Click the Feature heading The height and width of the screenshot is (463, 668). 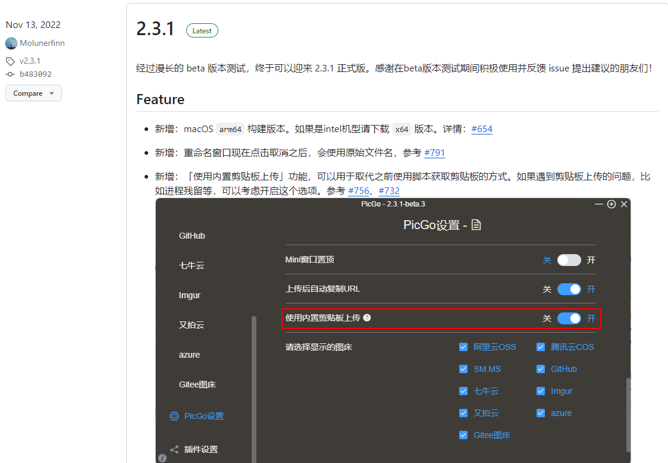point(160,99)
